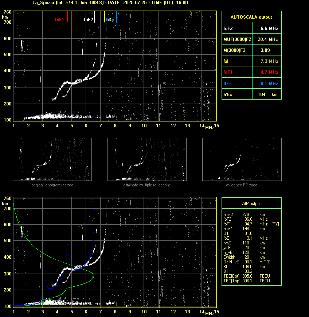Select the 'AIP output' panel header
This screenshot has width=309, height=317.
point(251,203)
